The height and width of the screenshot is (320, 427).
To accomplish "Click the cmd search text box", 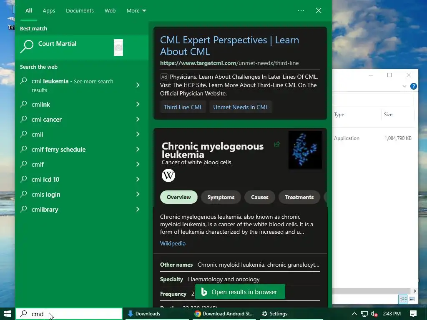I will (x=69, y=314).
